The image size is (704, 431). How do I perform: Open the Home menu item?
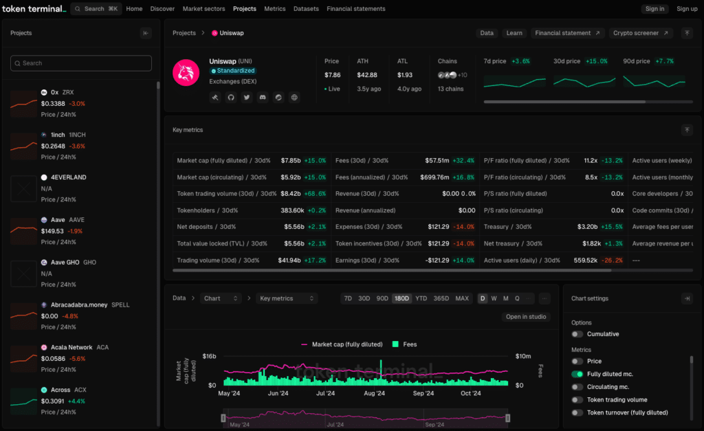(x=134, y=9)
